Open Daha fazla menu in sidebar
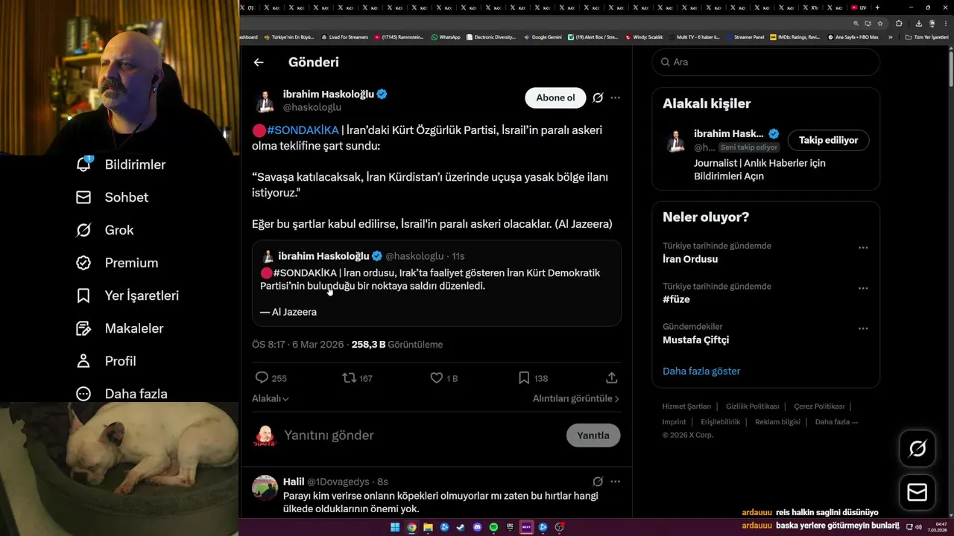 pyautogui.click(x=121, y=394)
